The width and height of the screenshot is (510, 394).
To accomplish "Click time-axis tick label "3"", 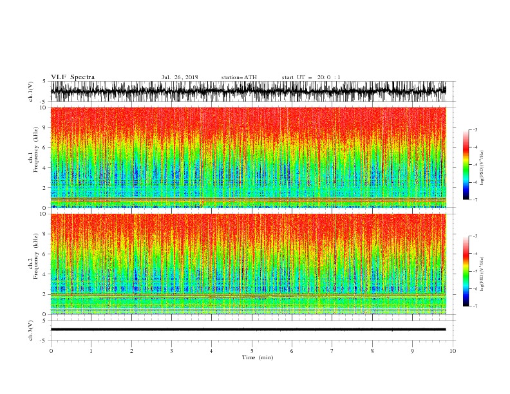I will coord(171,351).
